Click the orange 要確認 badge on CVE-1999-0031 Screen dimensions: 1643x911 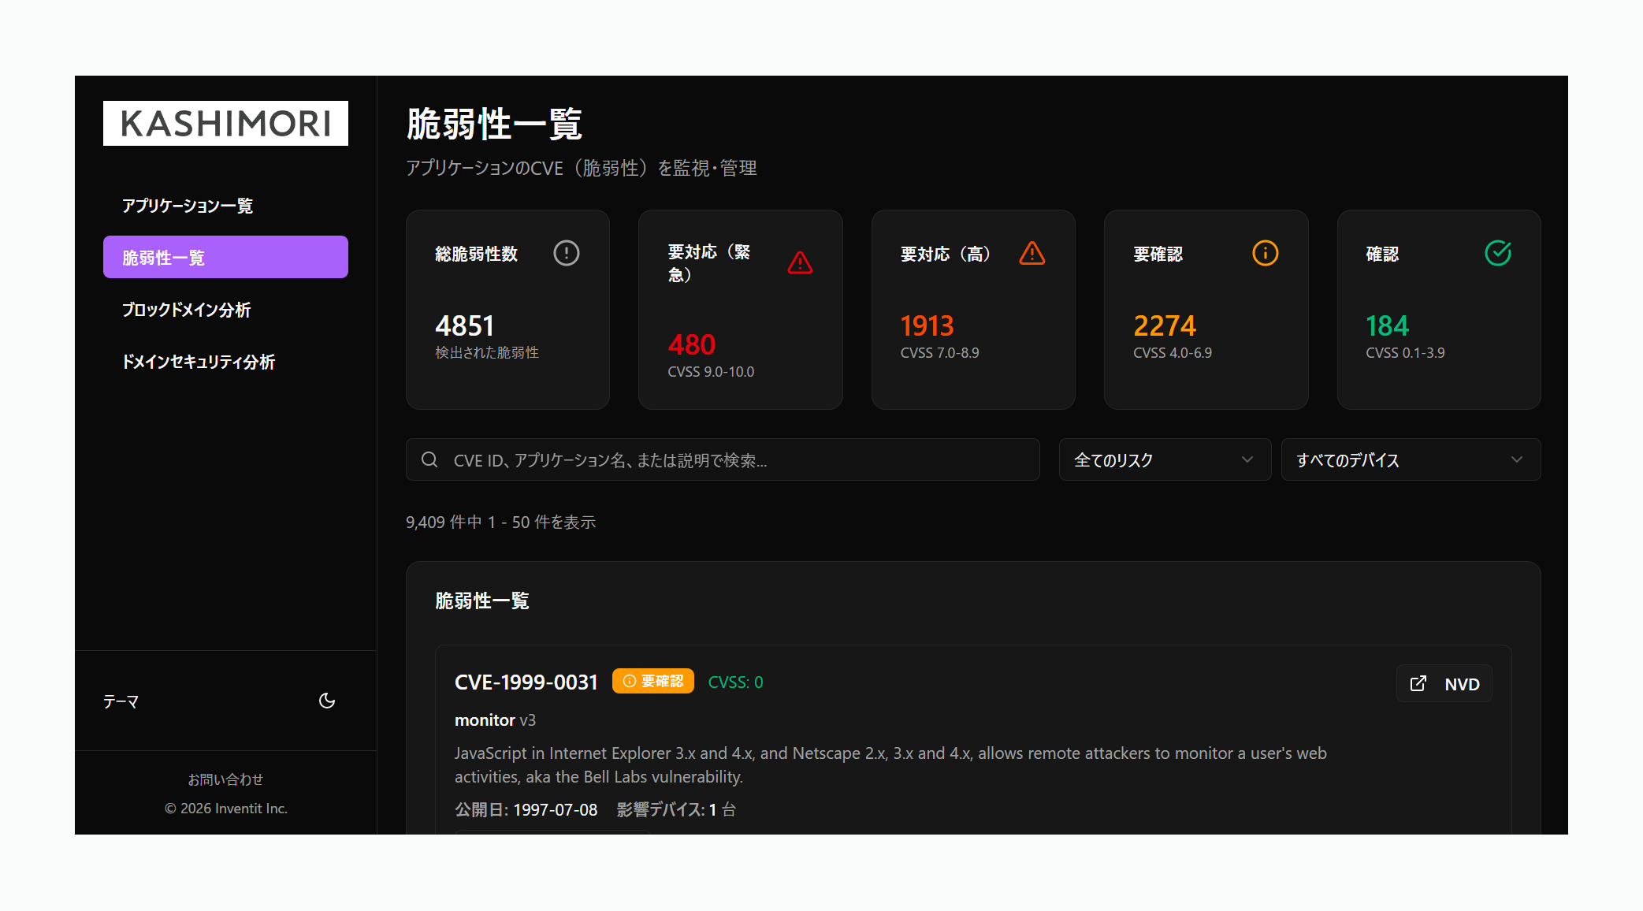pyautogui.click(x=652, y=681)
